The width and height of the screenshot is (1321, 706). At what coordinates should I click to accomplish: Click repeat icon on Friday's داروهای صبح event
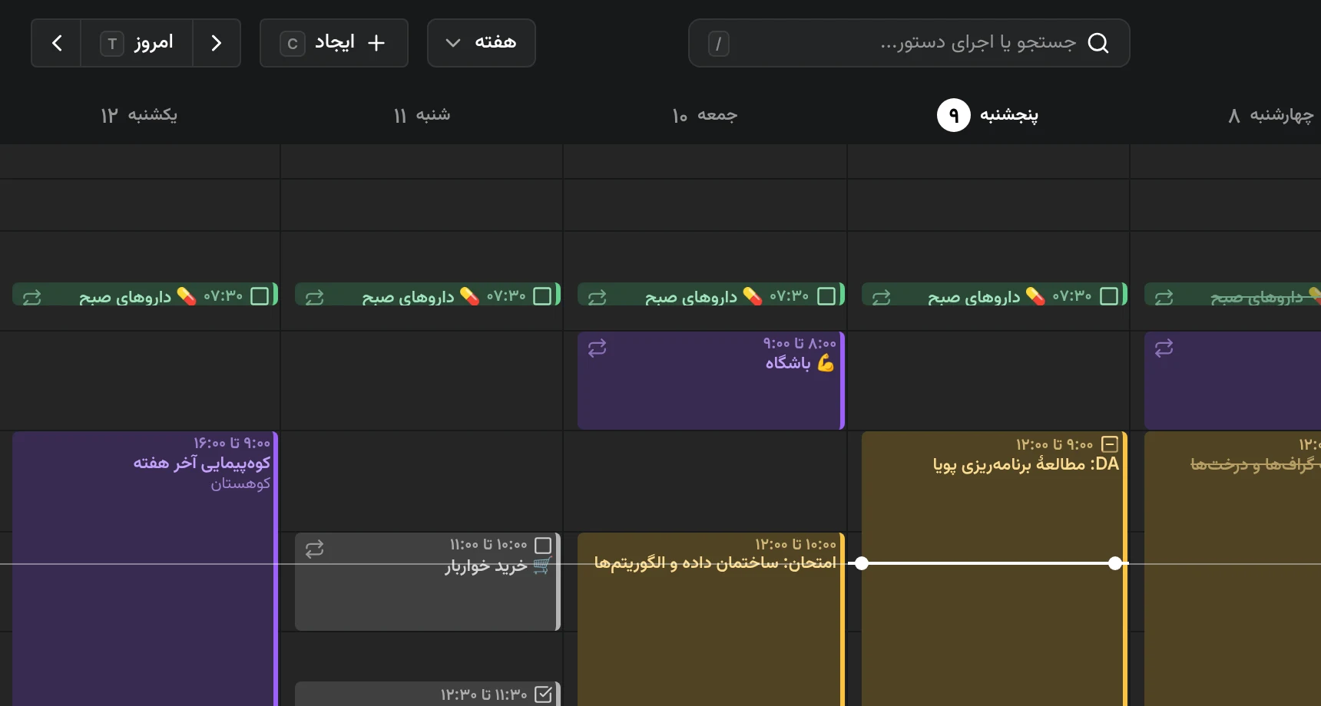point(597,297)
